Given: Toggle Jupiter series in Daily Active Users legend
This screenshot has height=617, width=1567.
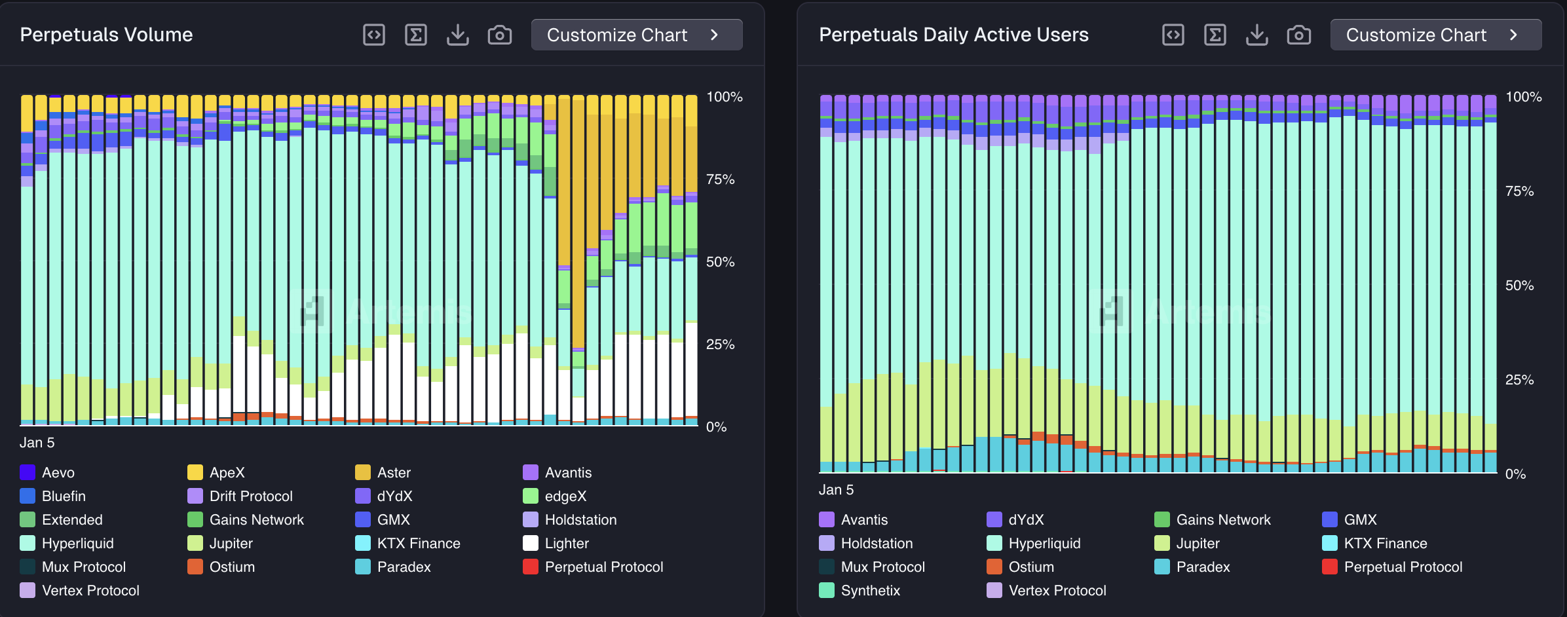Looking at the screenshot, I should click(1198, 543).
